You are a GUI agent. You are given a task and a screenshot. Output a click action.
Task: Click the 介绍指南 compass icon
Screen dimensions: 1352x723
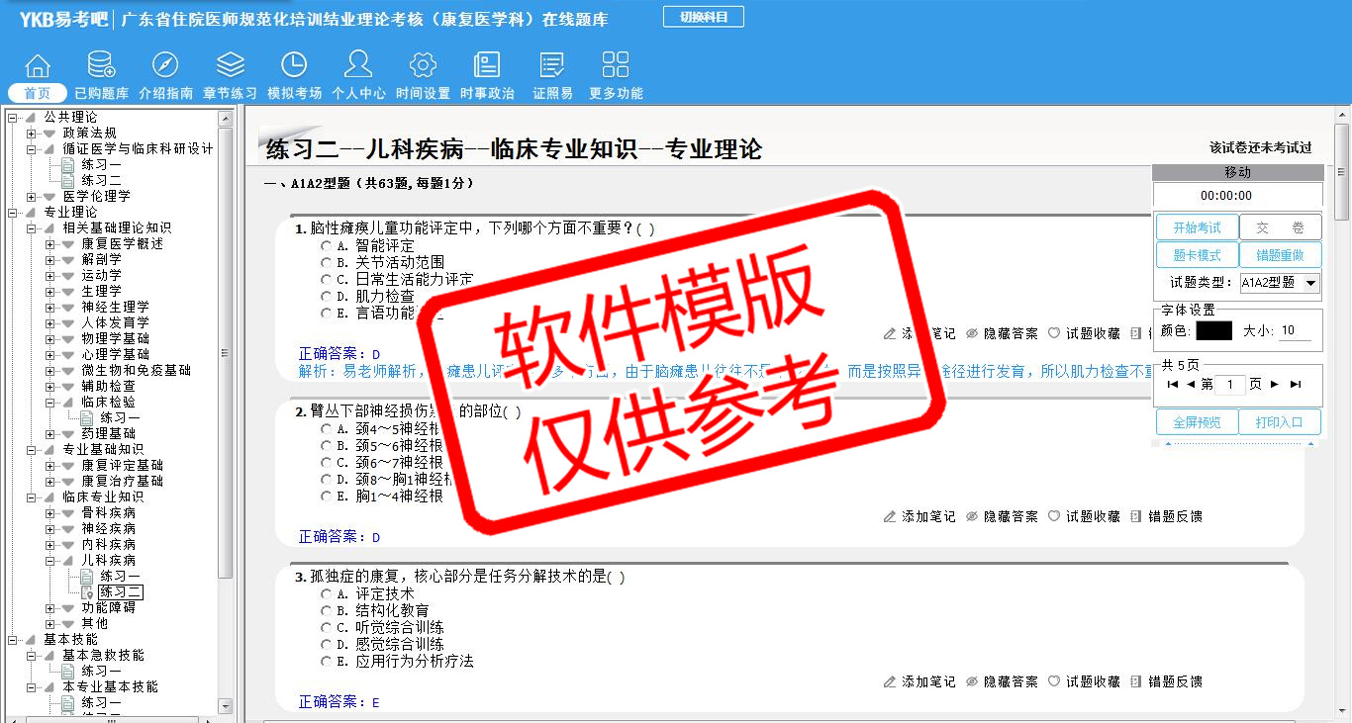click(165, 66)
